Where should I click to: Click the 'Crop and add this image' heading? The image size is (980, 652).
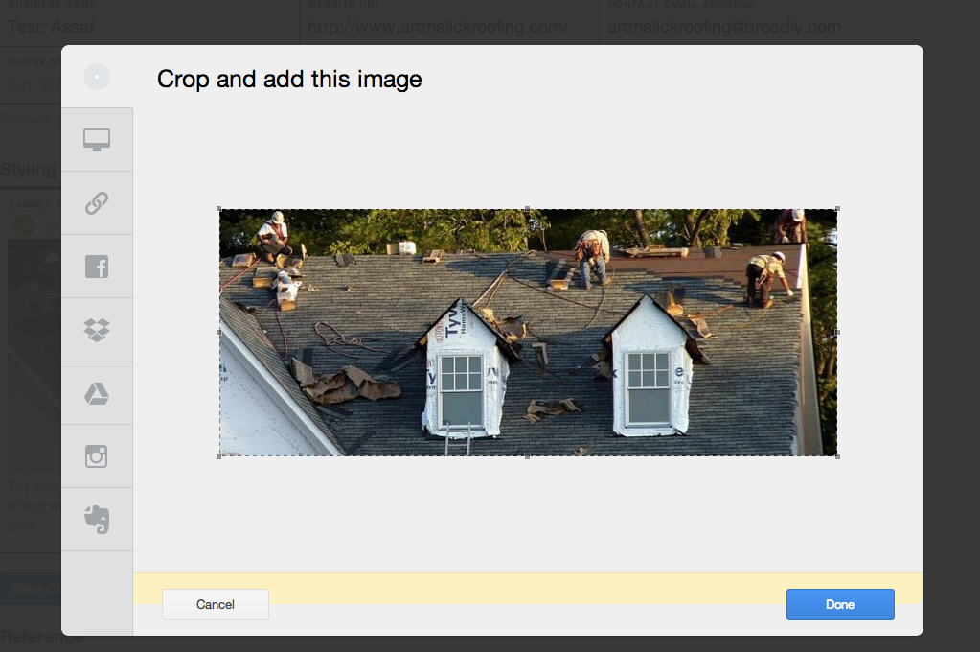(x=289, y=80)
